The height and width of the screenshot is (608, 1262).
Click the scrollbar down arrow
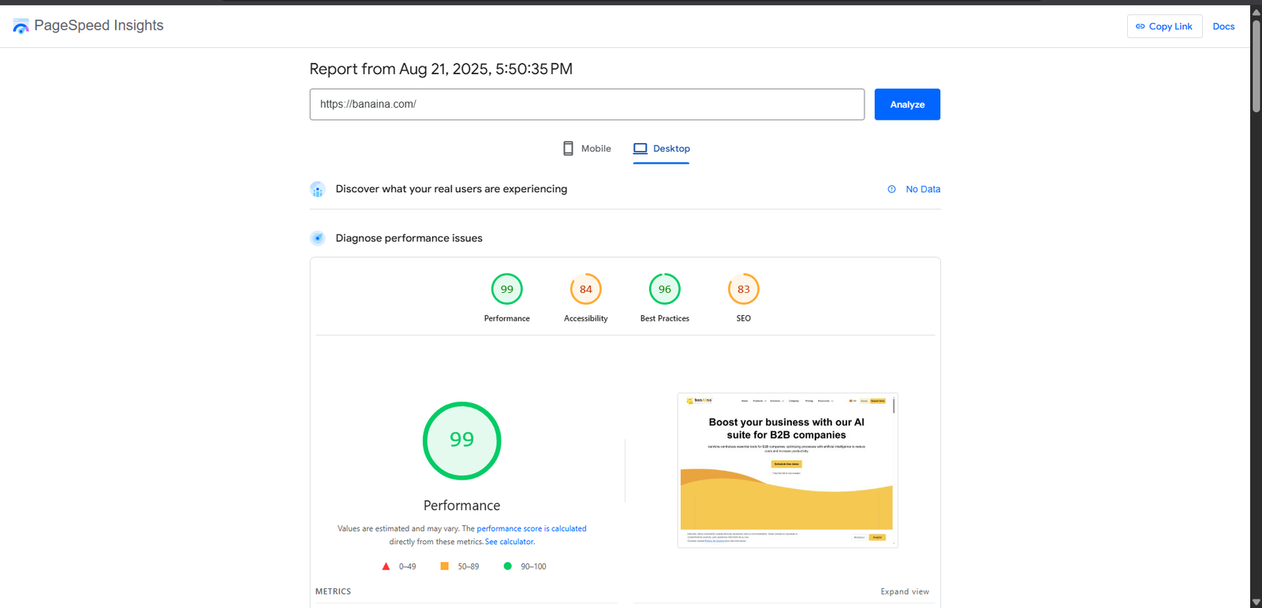click(x=1256, y=602)
